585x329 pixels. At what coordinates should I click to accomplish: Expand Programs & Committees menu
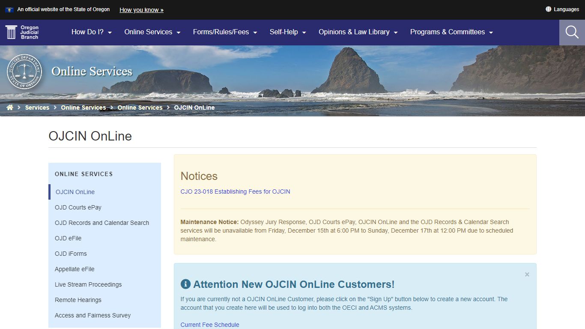(x=451, y=32)
